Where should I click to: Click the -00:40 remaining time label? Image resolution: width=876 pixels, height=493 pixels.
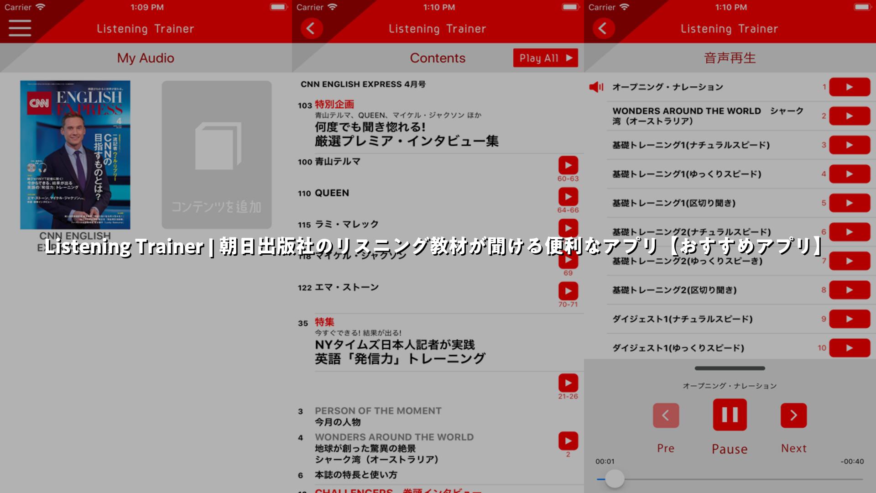pyautogui.click(x=852, y=462)
